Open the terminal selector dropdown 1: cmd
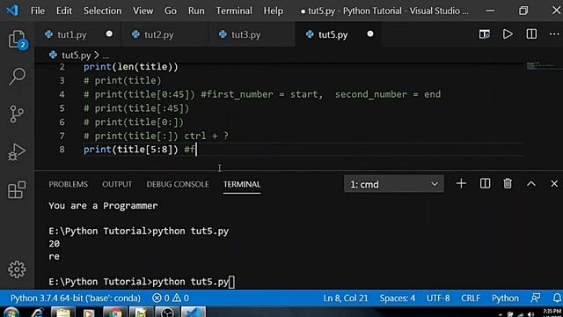Viewport: 563px width, 317px height. point(394,184)
